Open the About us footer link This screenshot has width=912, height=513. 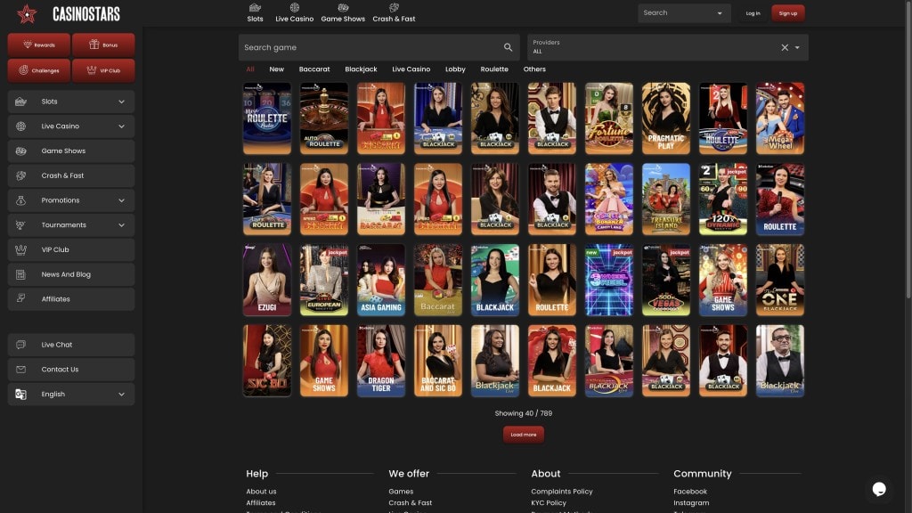[261, 492]
